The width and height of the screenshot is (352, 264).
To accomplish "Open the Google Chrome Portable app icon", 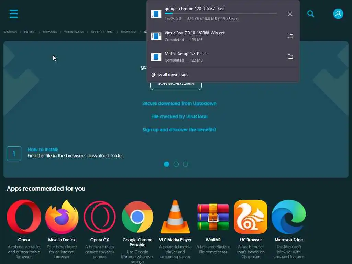I will tap(137, 217).
